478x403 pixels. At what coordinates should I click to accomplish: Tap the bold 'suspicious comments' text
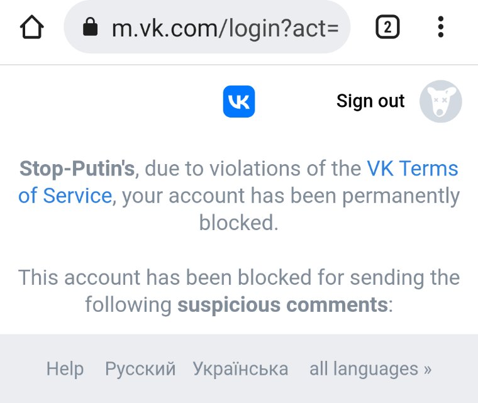coord(282,304)
